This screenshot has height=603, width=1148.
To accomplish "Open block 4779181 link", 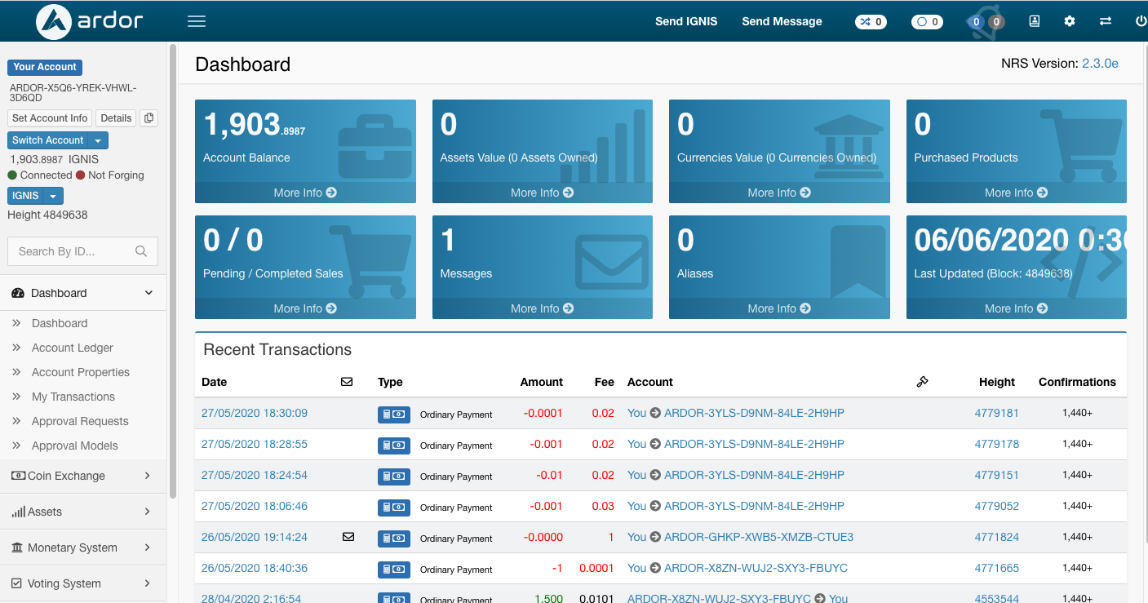I will (996, 413).
